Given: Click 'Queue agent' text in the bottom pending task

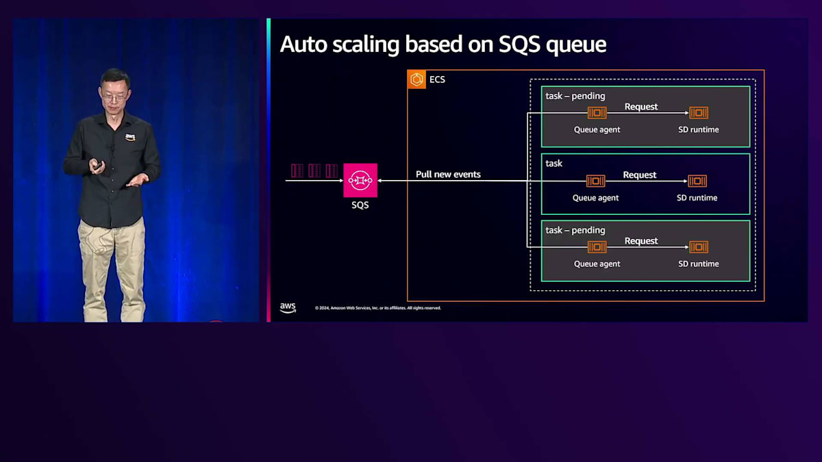Looking at the screenshot, I should (x=597, y=264).
